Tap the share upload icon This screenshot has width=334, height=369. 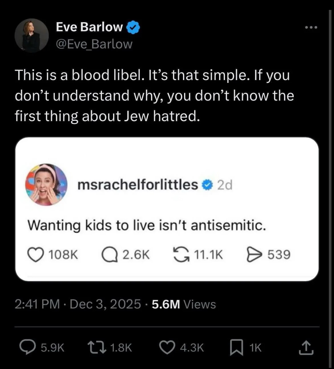(306, 347)
